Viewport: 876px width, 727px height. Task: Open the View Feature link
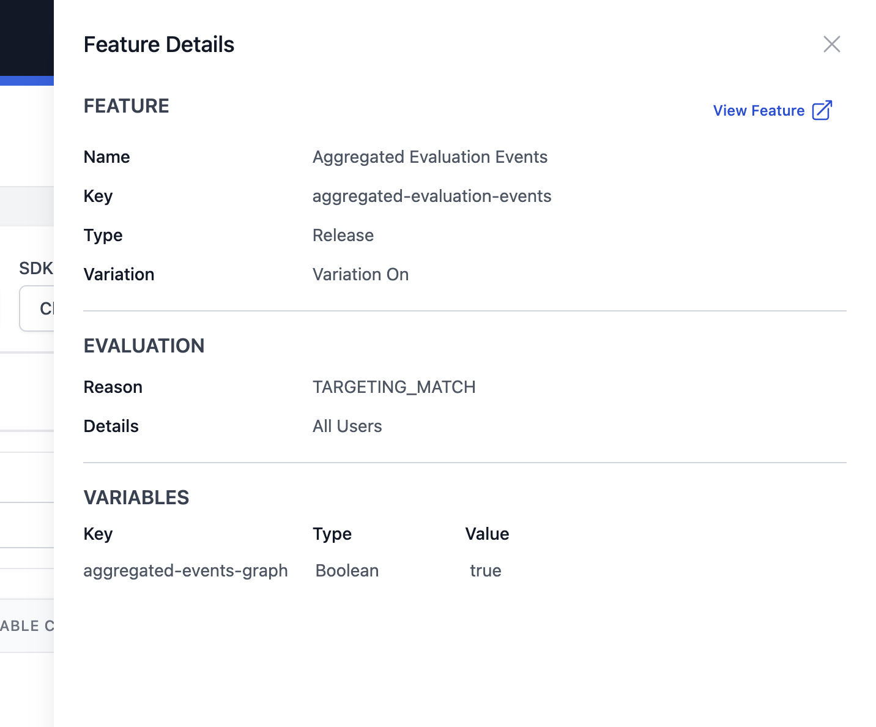[759, 111]
